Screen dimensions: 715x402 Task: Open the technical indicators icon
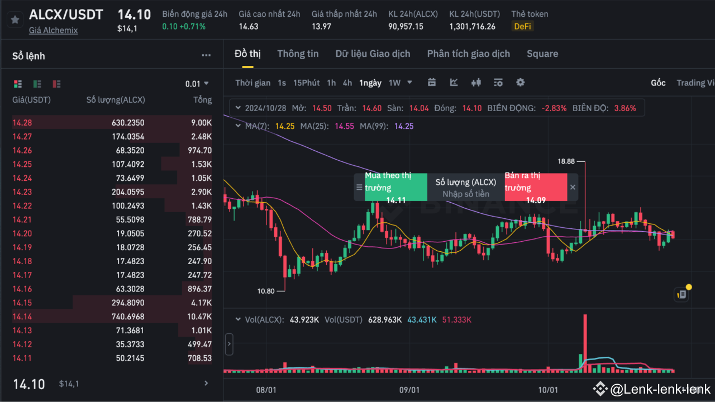point(498,82)
